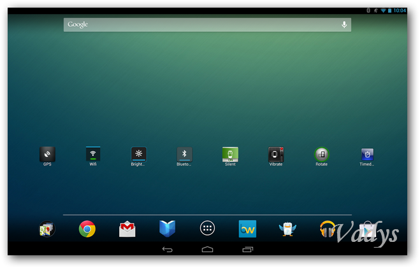Enable Silent mode widget
The height and width of the screenshot is (268, 420).
point(230,154)
